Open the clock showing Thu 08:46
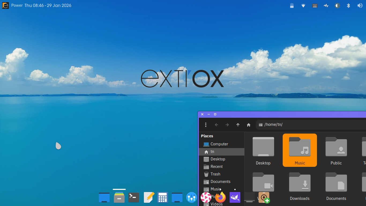The image size is (366, 206). [48, 5]
